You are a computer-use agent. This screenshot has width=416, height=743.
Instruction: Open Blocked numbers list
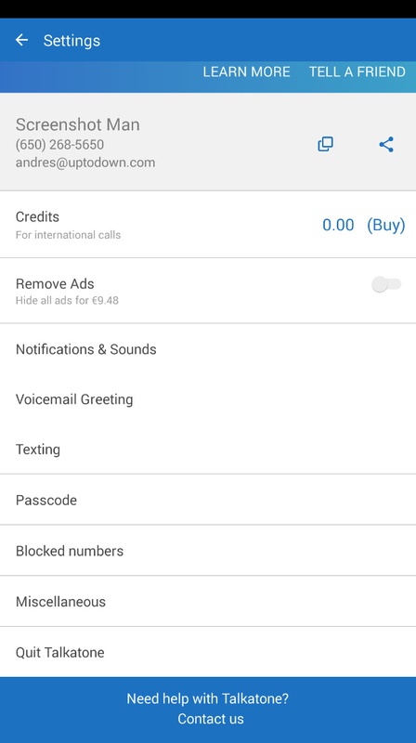pos(208,551)
